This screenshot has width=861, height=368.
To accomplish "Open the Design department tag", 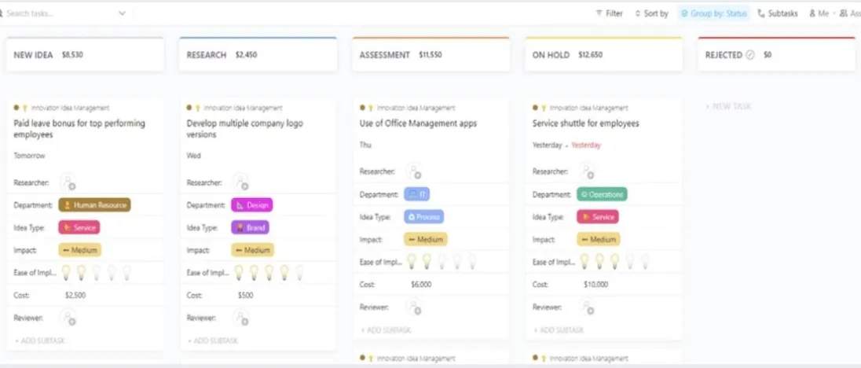I will click(252, 205).
